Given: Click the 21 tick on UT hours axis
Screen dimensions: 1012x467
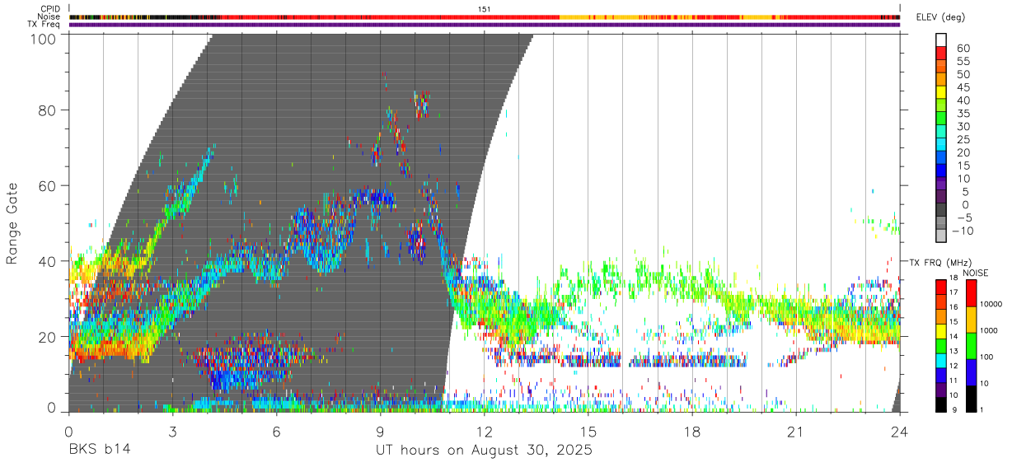Looking at the screenshot, I should (x=796, y=432).
